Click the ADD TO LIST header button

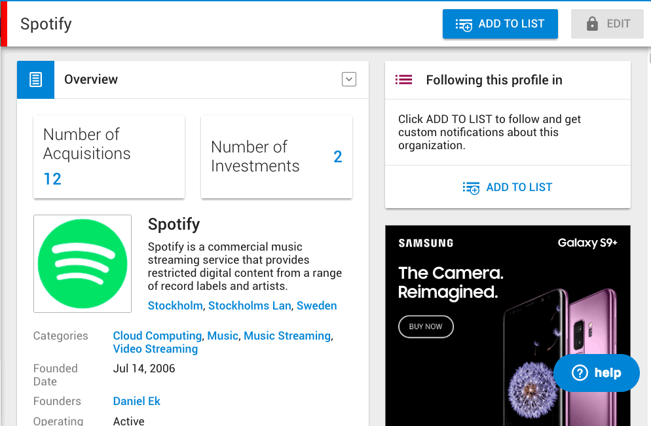pos(500,24)
